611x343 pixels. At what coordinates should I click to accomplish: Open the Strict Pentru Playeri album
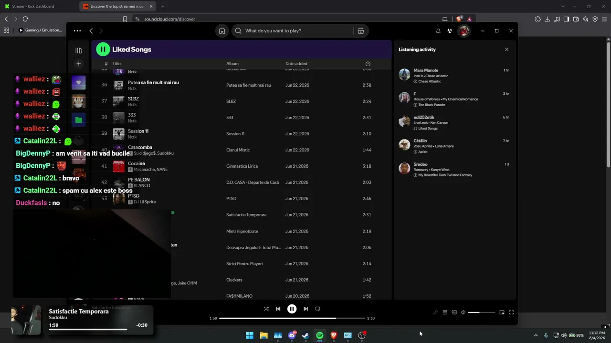pyautogui.click(x=244, y=263)
